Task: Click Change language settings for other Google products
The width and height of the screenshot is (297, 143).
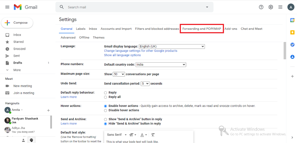Action: tap(140, 51)
